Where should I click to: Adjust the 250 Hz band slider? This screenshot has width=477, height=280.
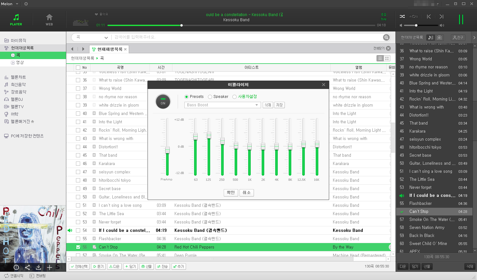pos(222,141)
